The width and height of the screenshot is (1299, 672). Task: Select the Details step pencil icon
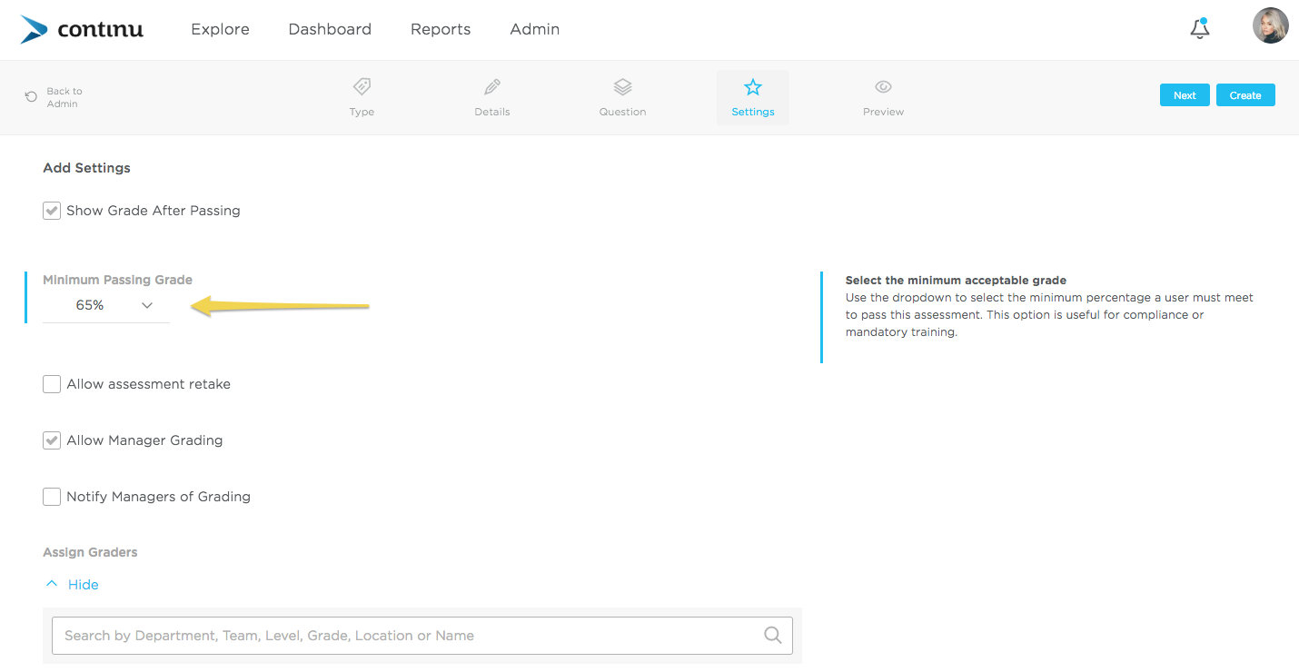tap(492, 87)
